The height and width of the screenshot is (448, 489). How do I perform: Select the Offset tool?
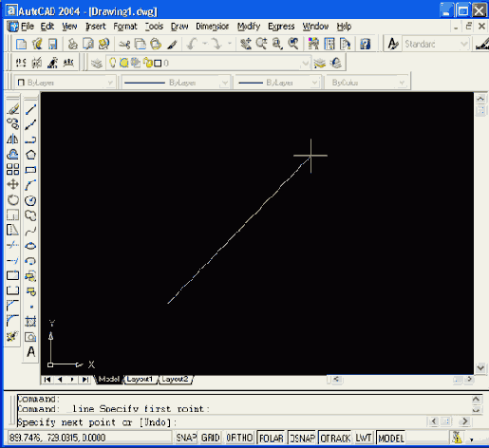(x=13, y=155)
